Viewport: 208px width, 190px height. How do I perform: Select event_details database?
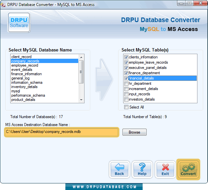45,70
